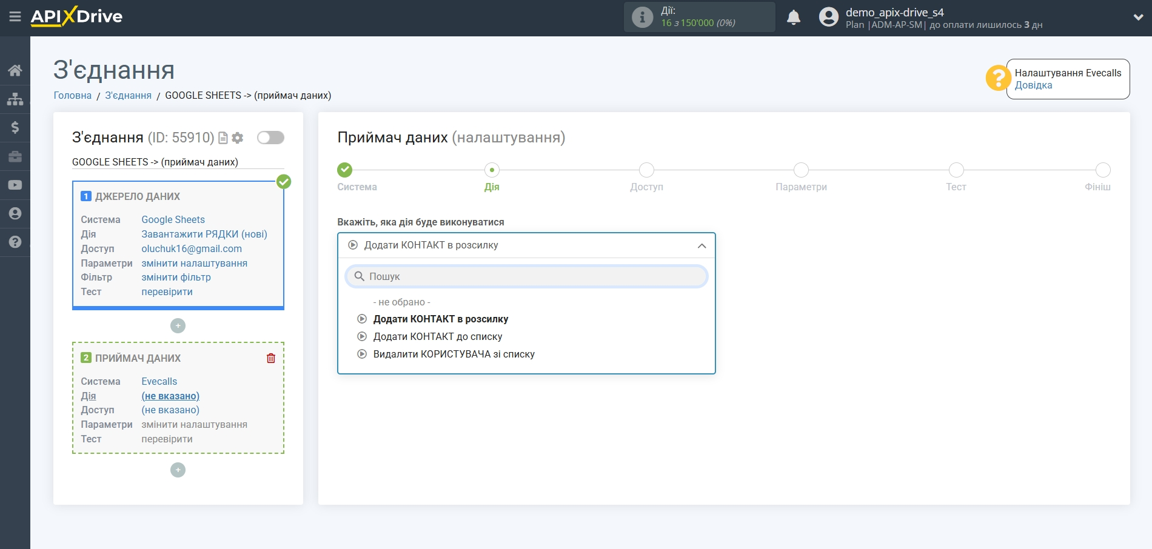
Task: Open connection settings gear icon
Action: 238,138
